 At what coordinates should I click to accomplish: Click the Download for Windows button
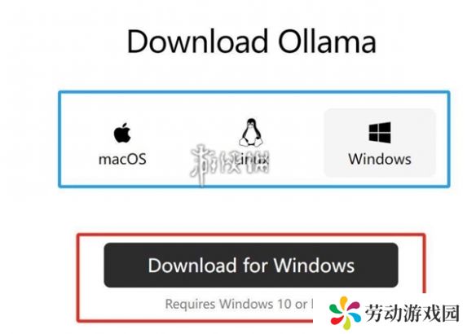[x=251, y=265]
